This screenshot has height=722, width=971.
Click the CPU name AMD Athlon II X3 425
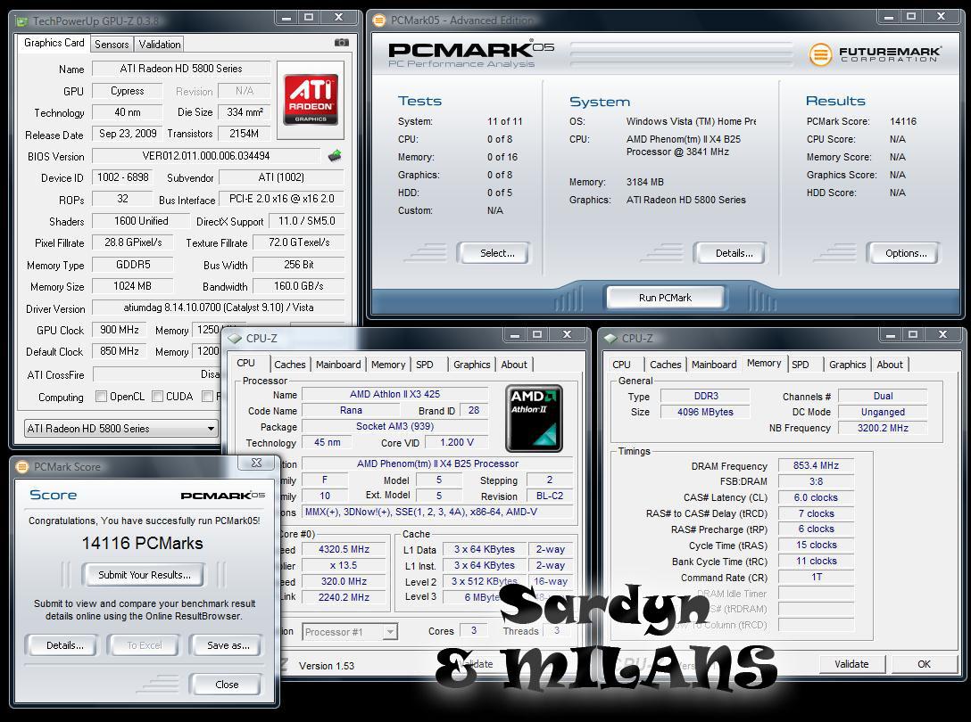394,394
